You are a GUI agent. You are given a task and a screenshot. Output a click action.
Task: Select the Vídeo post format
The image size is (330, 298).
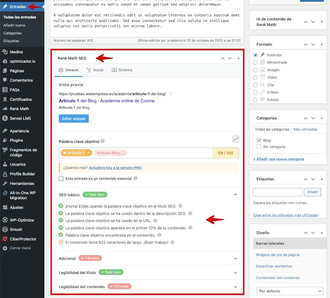(x=255, y=77)
